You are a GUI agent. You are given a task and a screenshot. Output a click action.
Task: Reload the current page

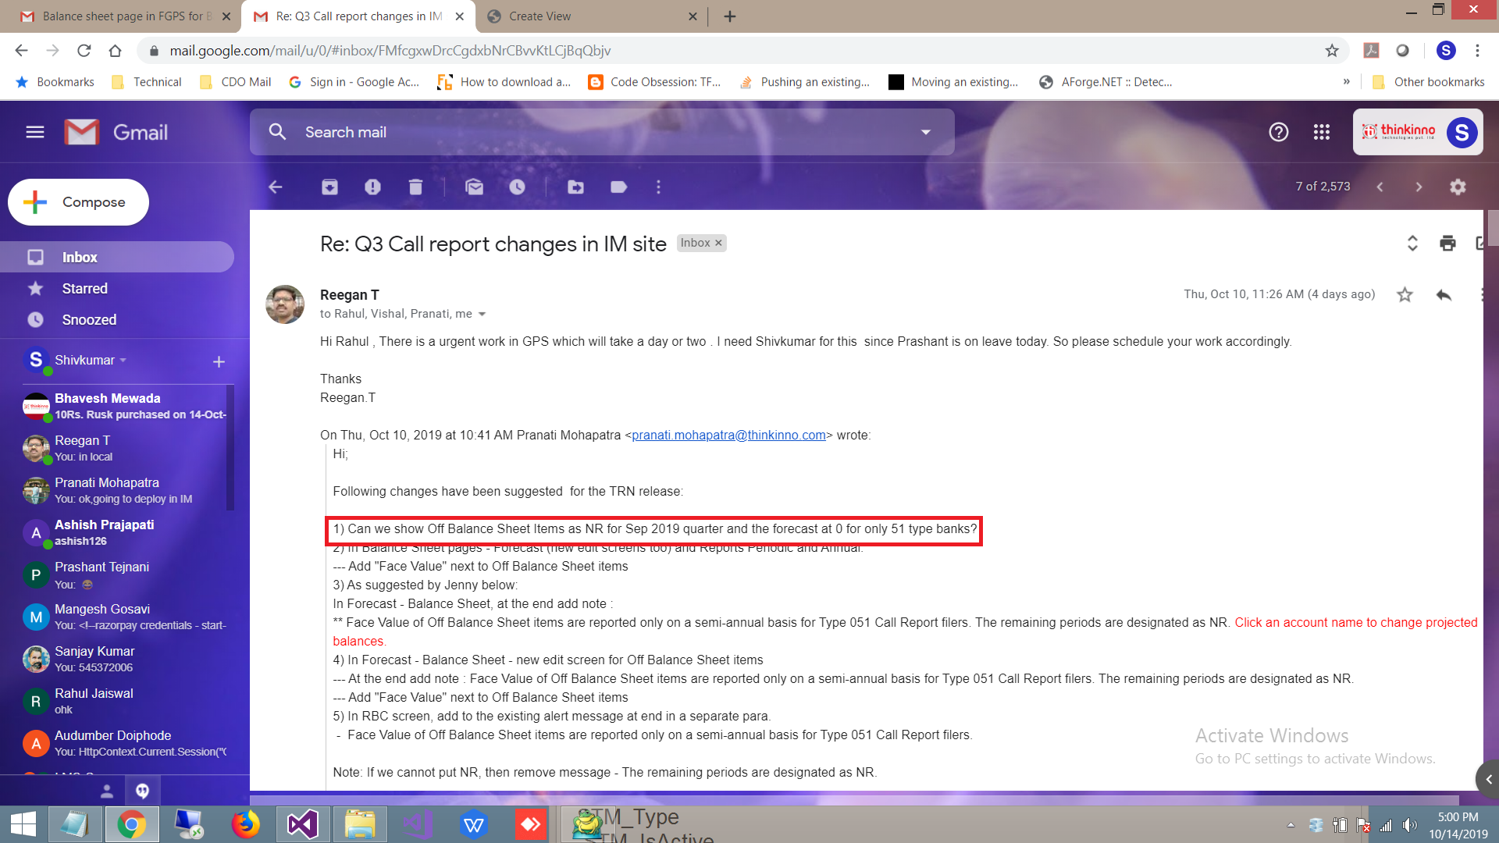(x=84, y=51)
